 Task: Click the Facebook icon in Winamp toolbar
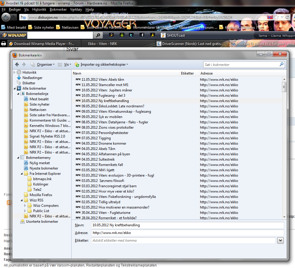point(142,35)
